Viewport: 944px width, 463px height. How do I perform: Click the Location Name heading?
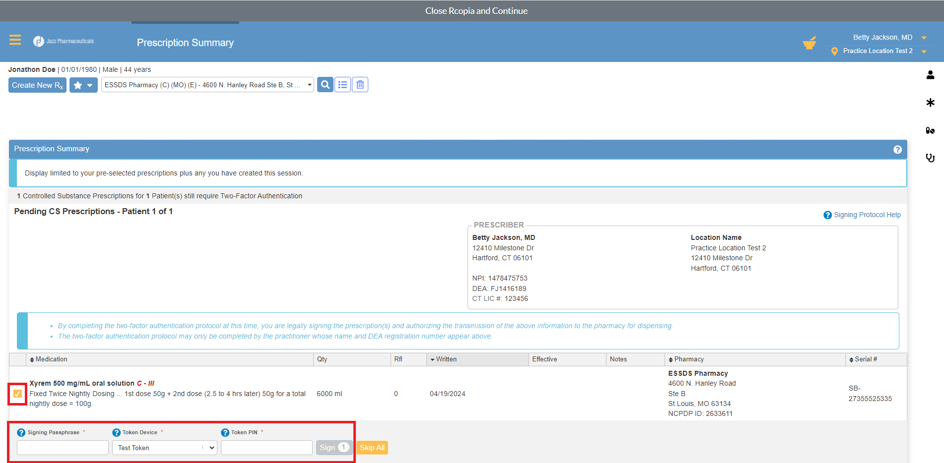click(x=716, y=237)
